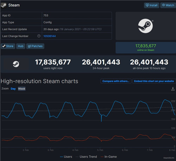Click the users right now label
The width and height of the screenshot is (176, 161).
(53, 68)
